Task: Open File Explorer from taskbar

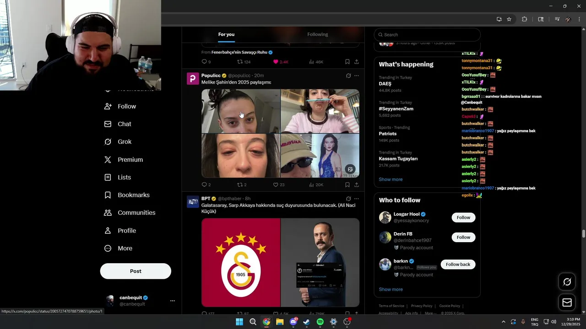Action: pos(280,322)
